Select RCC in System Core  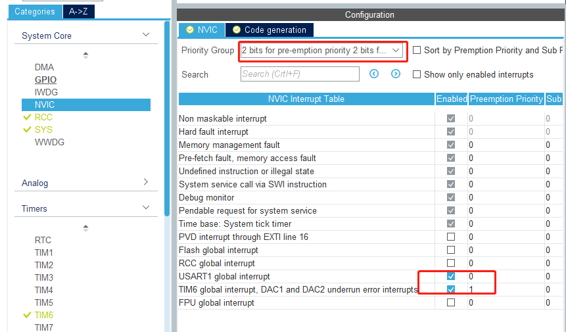[x=43, y=117]
